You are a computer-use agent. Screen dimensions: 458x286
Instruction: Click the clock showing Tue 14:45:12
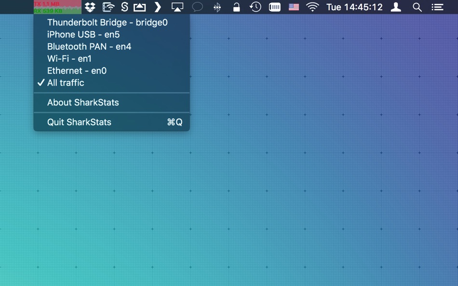coord(354,7)
